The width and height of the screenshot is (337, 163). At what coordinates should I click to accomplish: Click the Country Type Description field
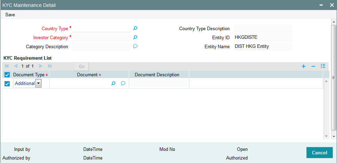263,28
